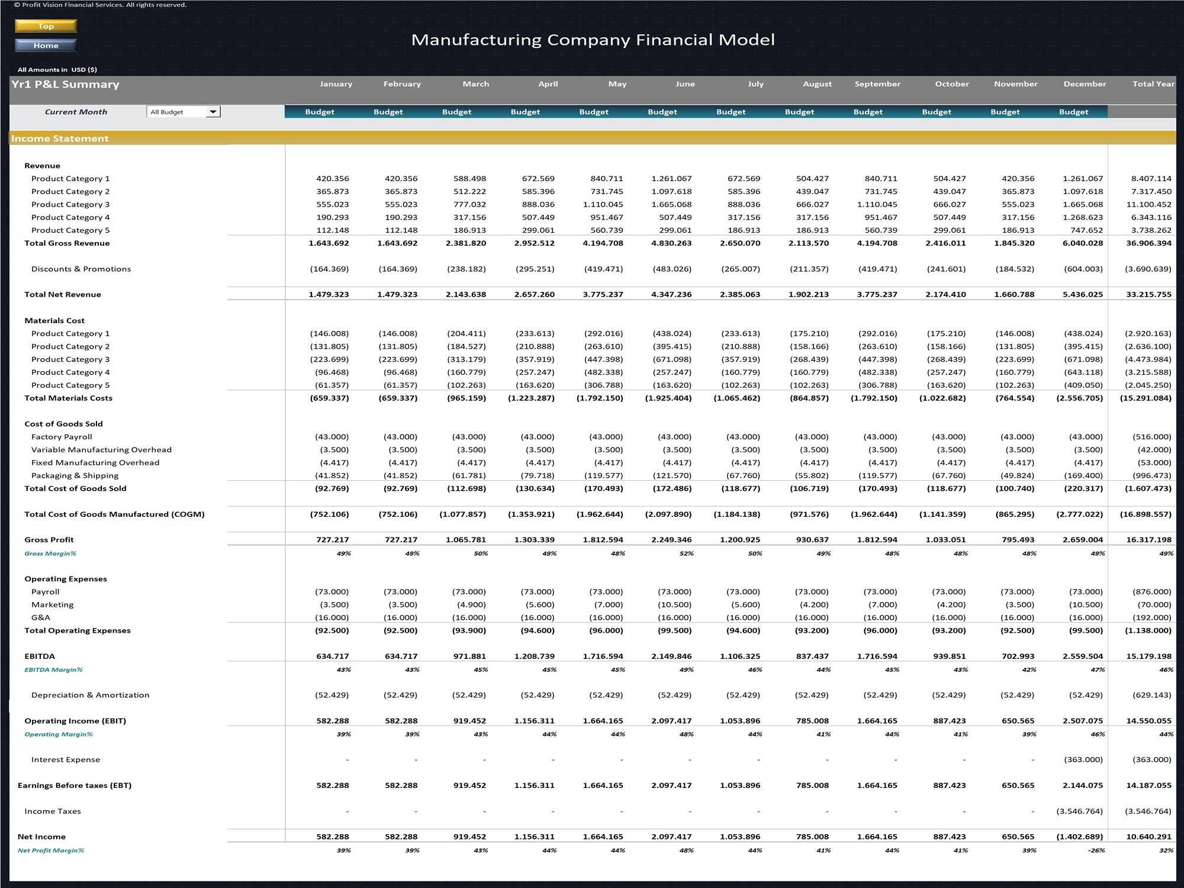Select the Net Income row label
Viewport: 1184px width, 888px height.
(x=41, y=836)
